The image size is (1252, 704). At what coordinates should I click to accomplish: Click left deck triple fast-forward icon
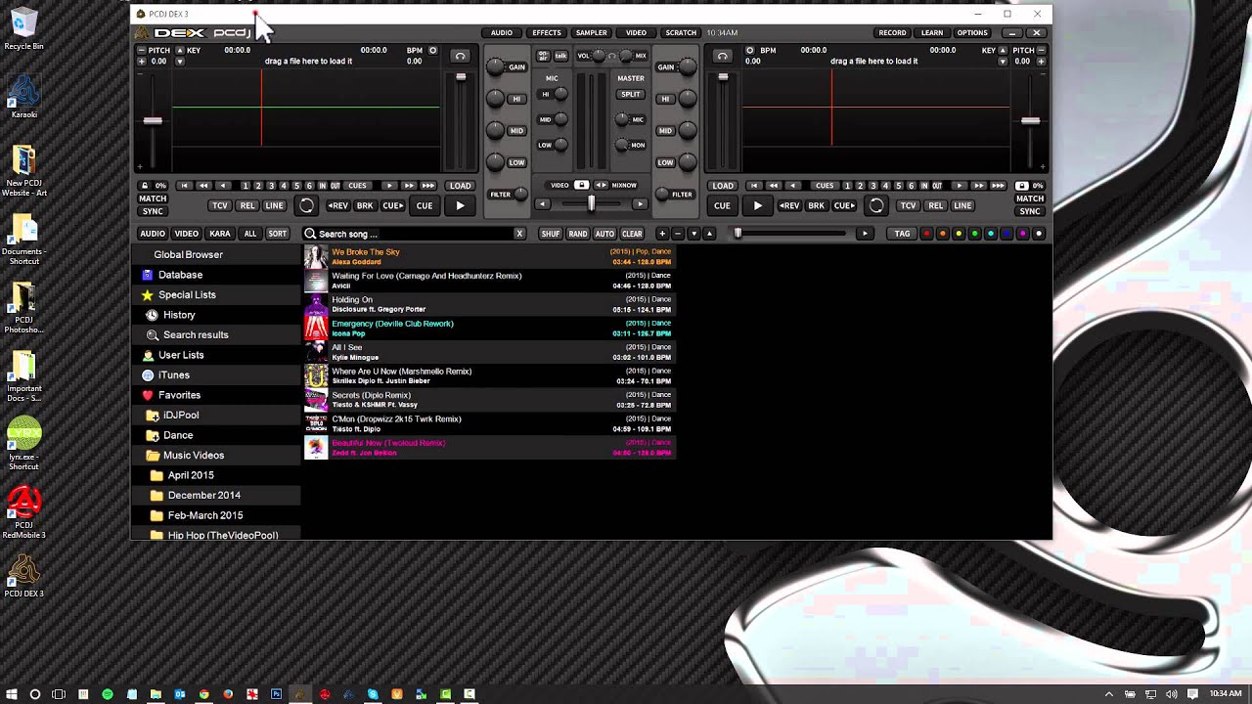click(427, 186)
